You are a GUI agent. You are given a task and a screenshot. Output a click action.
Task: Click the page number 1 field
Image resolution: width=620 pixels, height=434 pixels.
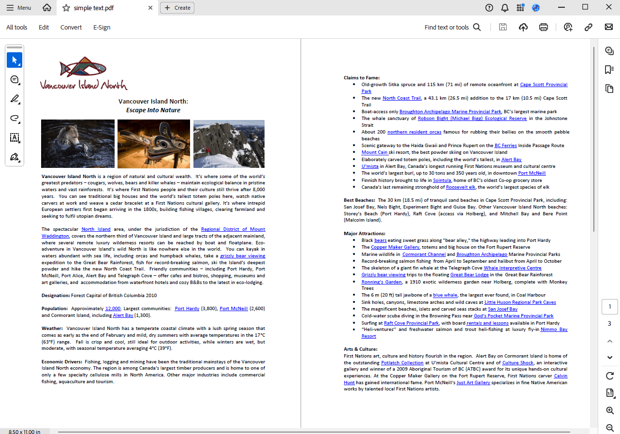pyautogui.click(x=609, y=307)
